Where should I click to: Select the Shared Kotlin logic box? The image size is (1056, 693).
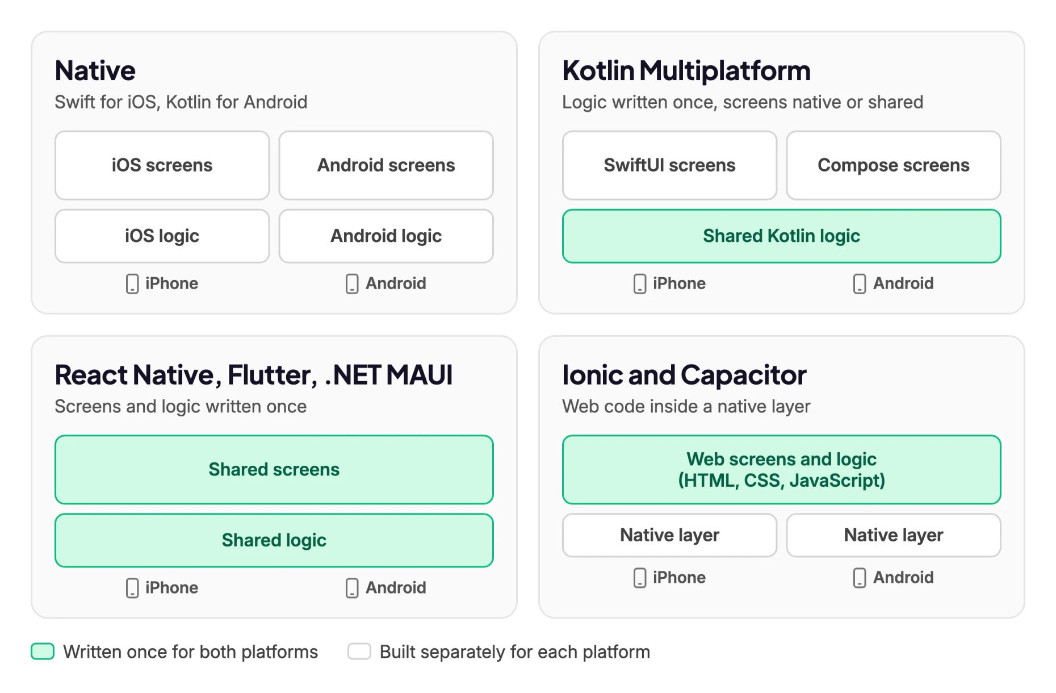pyautogui.click(x=782, y=236)
